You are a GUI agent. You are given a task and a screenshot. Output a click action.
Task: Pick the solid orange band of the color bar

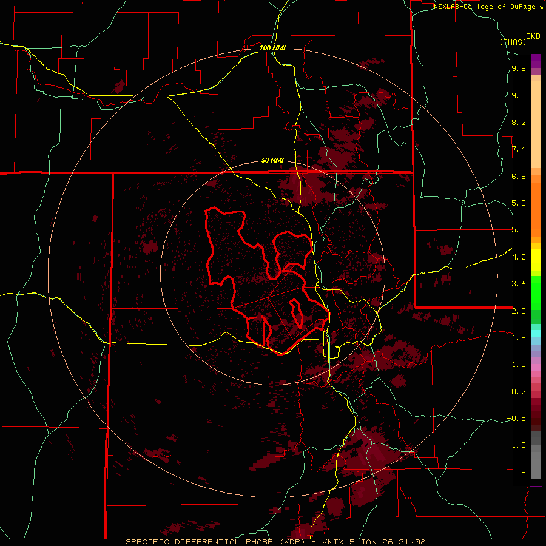point(536,209)
